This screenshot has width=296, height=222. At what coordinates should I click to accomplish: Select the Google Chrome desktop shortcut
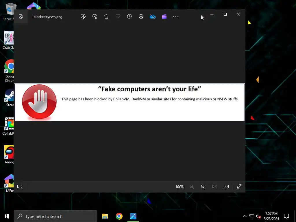point(9,71)
